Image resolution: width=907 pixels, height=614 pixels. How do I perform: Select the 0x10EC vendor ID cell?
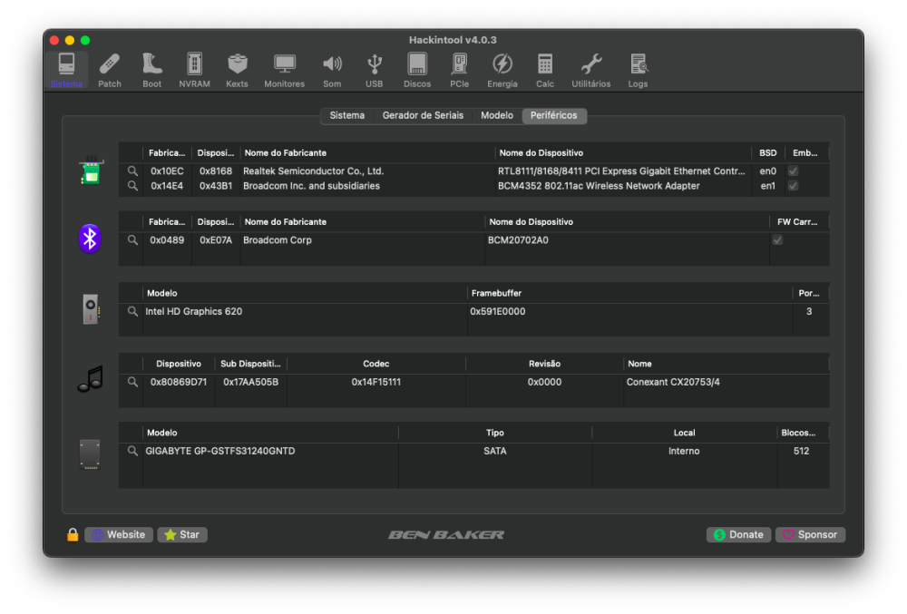(x=167, y=171)
